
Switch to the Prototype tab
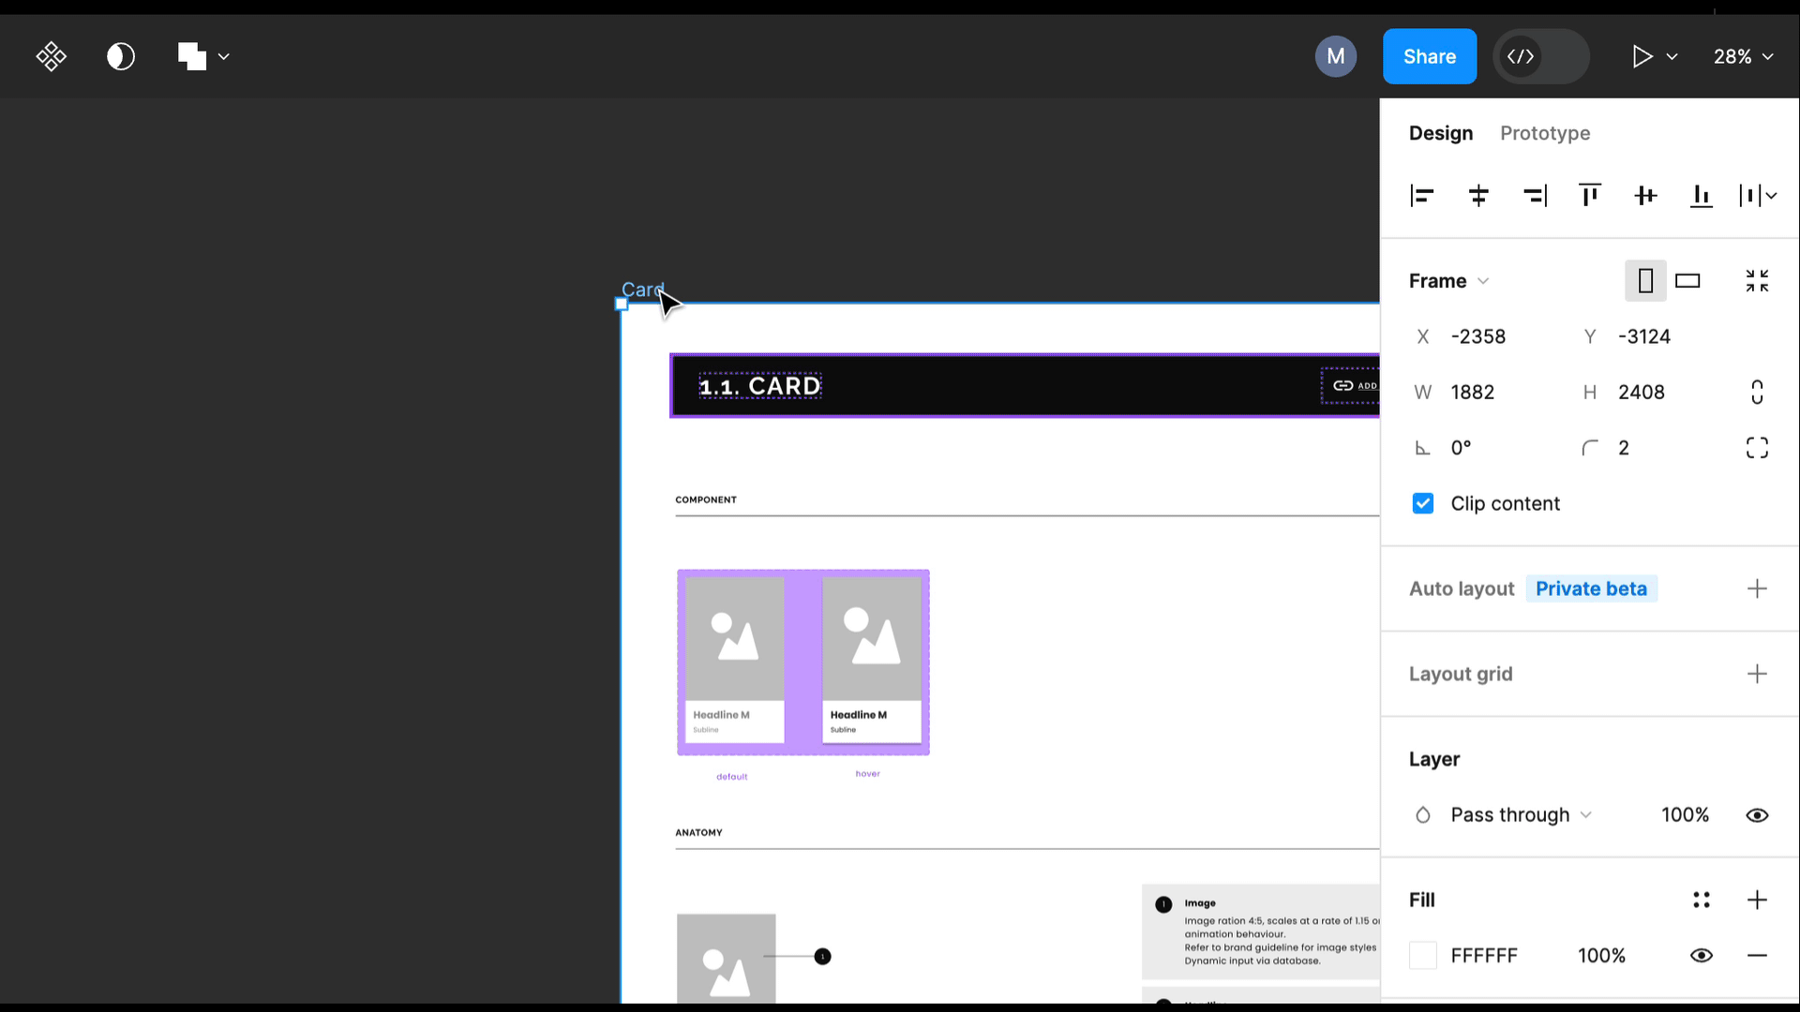1545,132
